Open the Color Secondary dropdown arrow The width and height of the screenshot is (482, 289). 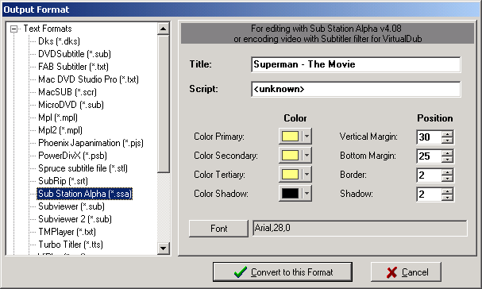click(307, 156)
